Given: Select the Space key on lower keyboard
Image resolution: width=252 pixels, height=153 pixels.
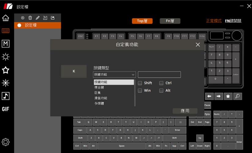Looking at the screenshot, I should (x=122, y=146).
